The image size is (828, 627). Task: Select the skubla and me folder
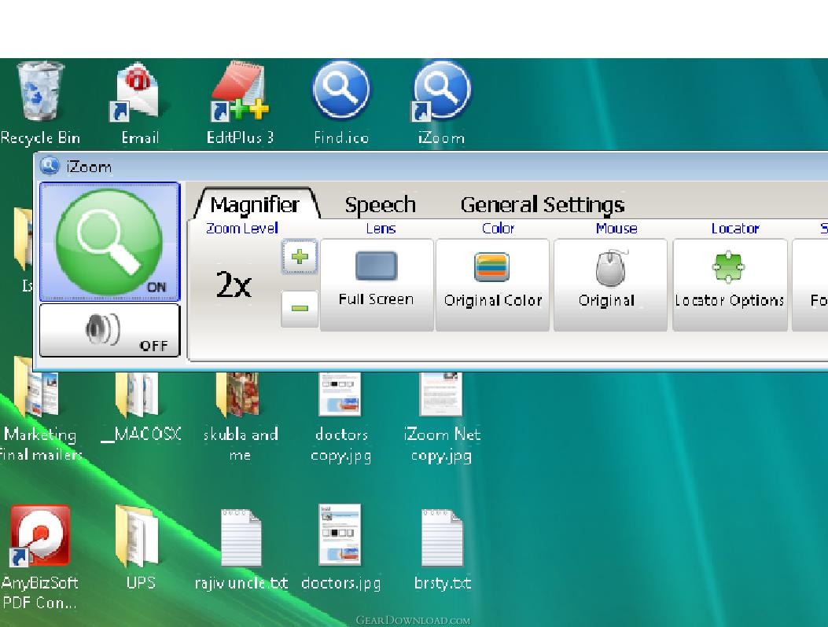pyautogui.click(x=241, y=417)
